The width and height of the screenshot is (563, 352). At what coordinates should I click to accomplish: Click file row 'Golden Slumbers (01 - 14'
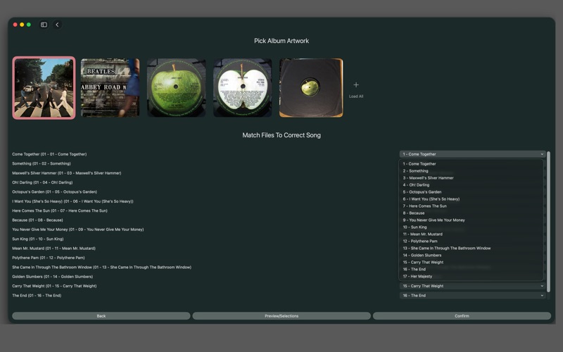tap(52, 277)
